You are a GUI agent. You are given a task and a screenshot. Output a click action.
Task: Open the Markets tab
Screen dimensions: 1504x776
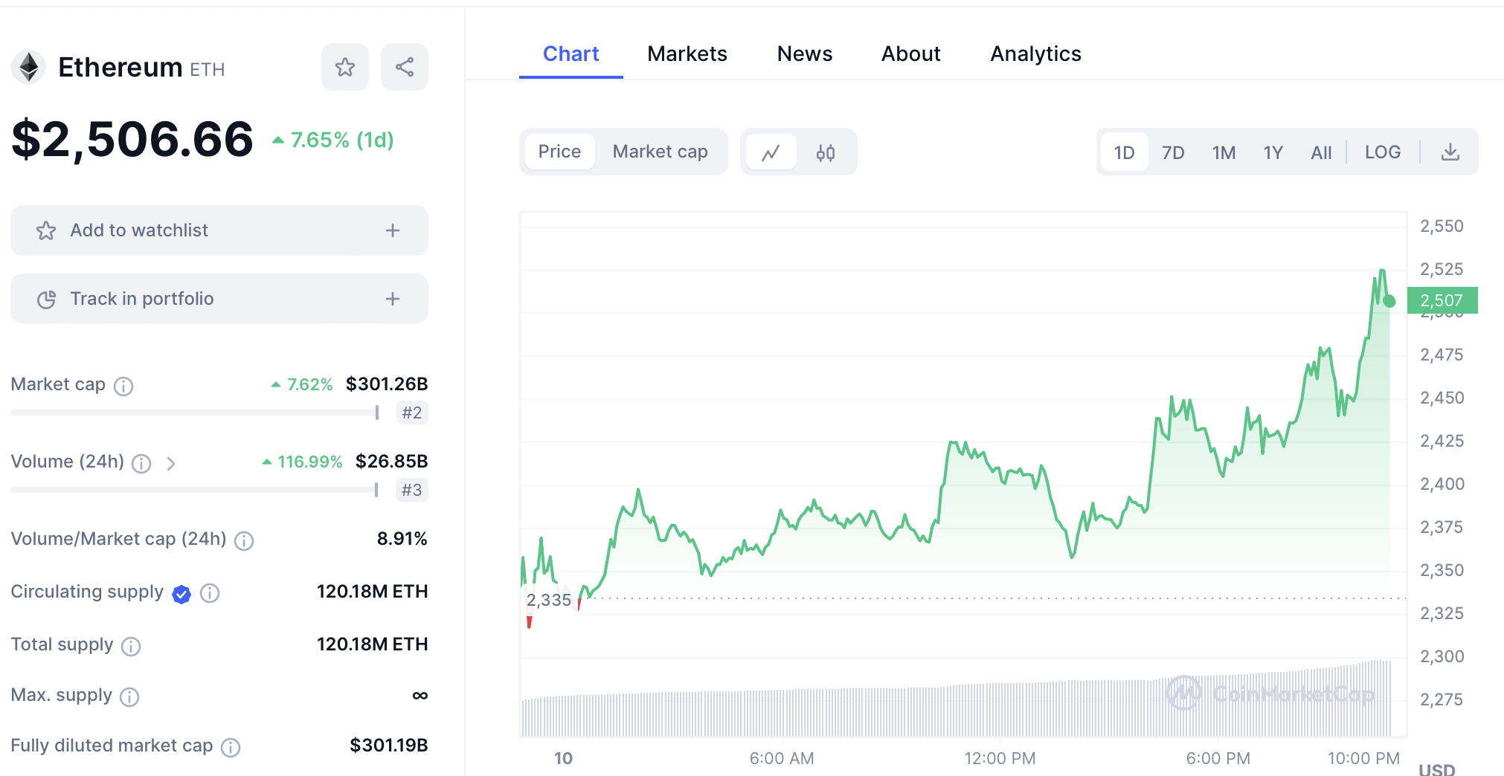pos(687,54)
